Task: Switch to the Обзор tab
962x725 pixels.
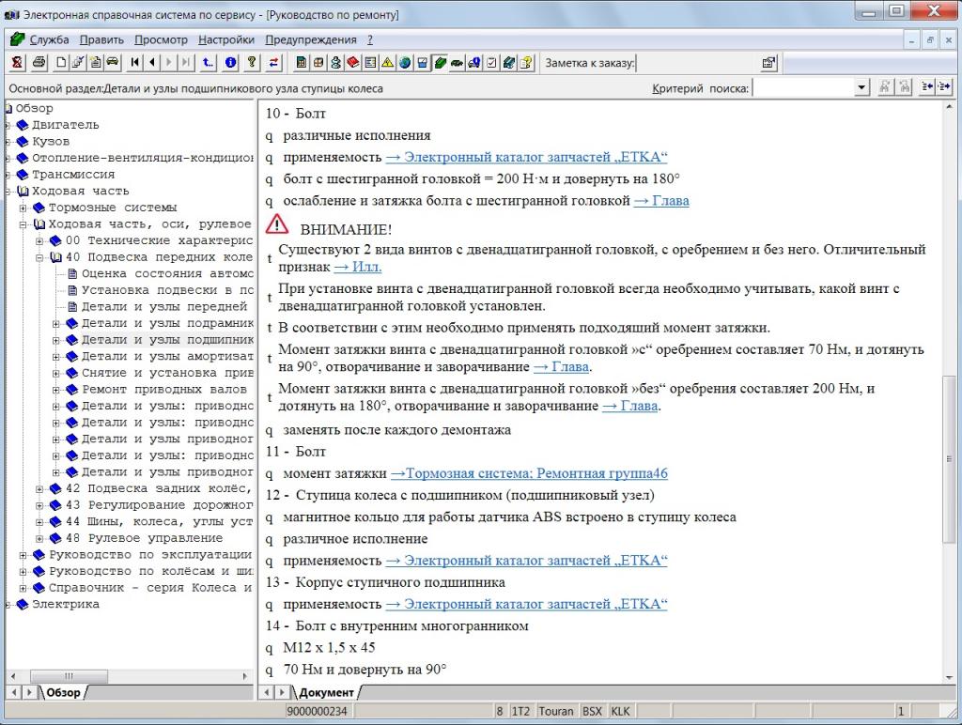Action: click(x=63, y=692)
